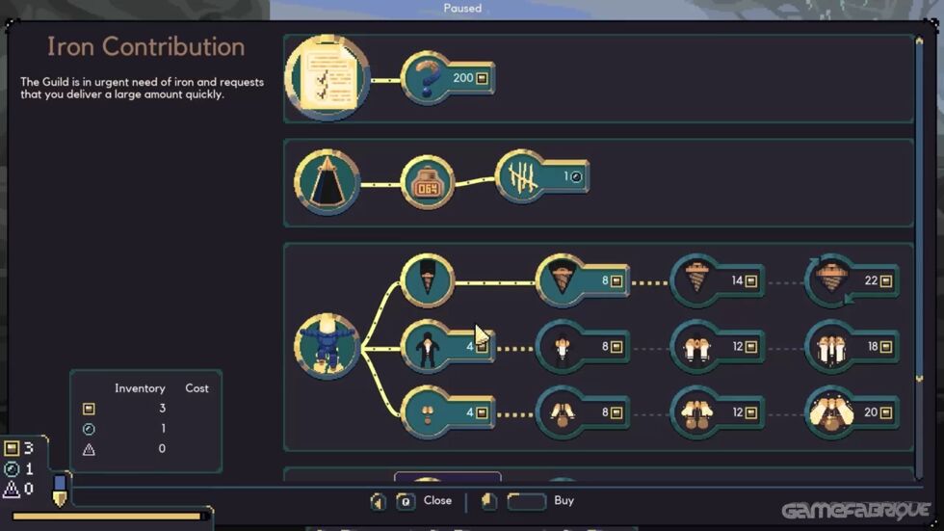Click the Inventory column header

pyautogui.click(x=140, y=389)
